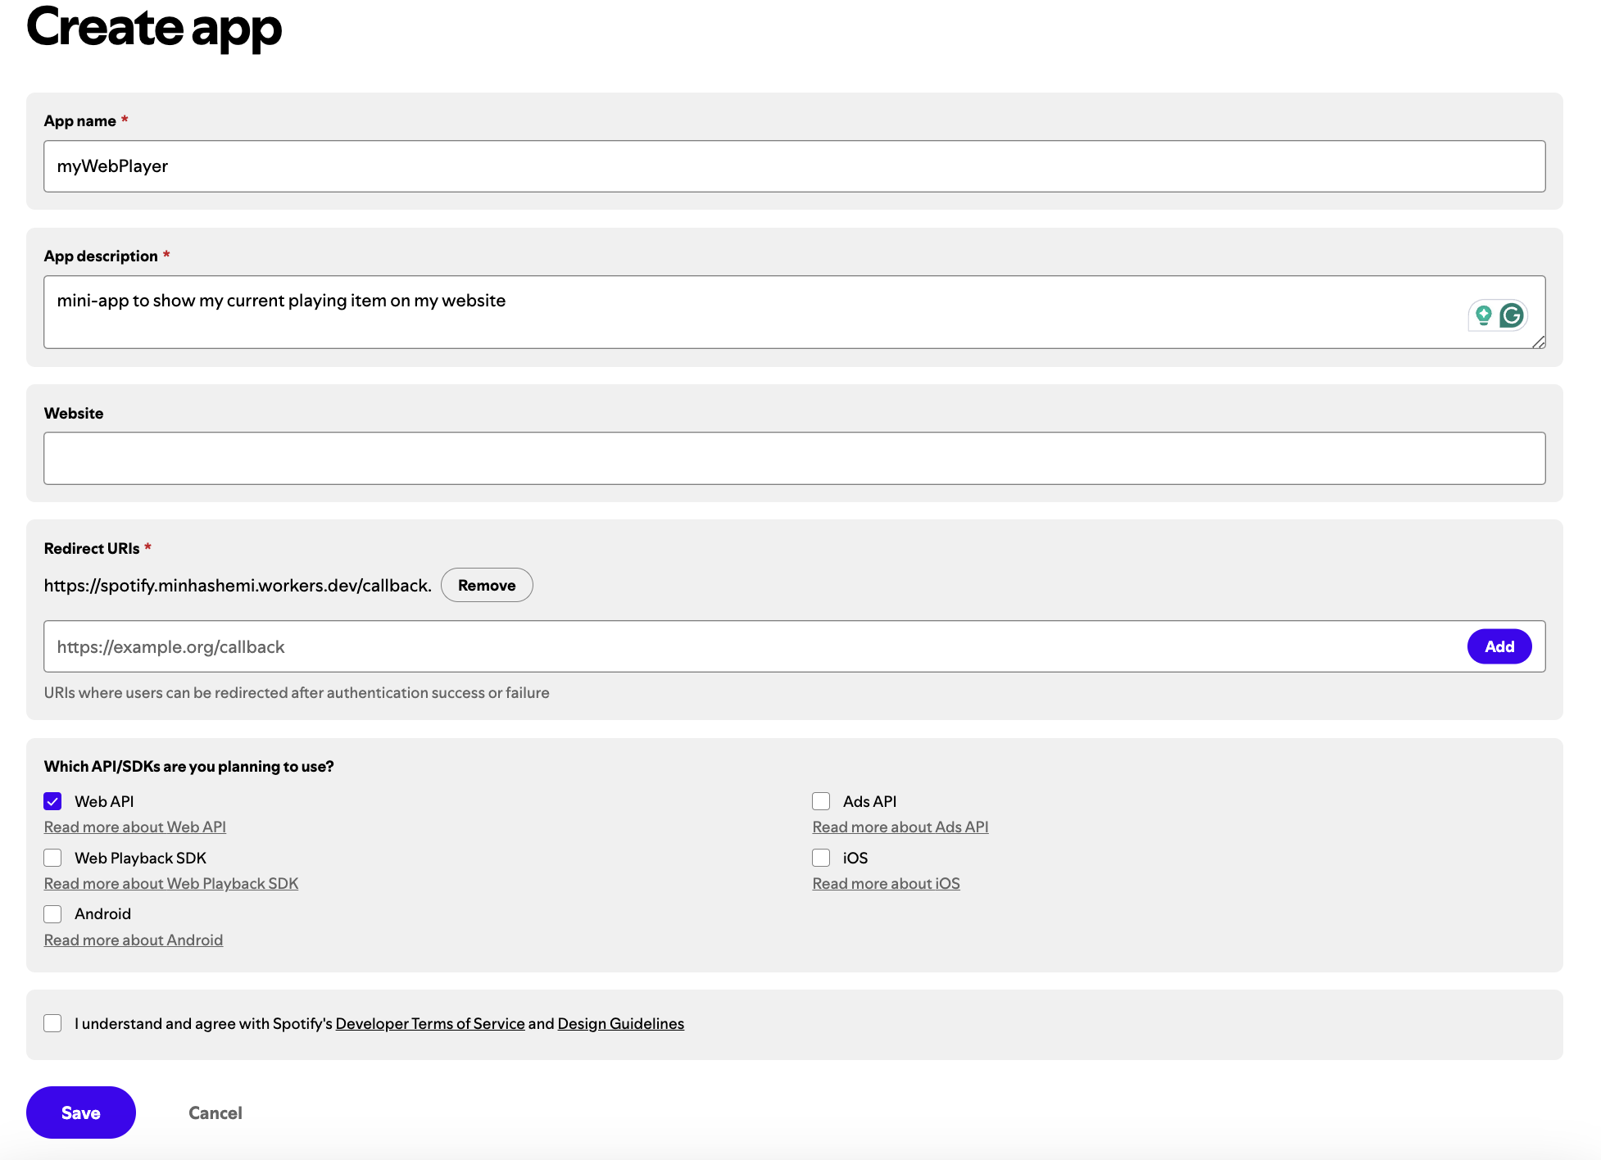This screenshot has width=1601, height=1160.
Task: Click the empty Website input field
Action: pos(794,459)
